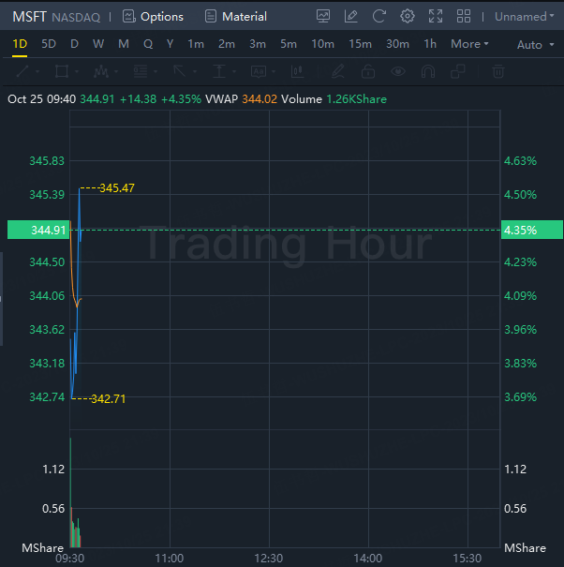Enable the magnet snap tool
Image resolution: width=564 pixels, height=567 pixels.
(x=428, y=71)
